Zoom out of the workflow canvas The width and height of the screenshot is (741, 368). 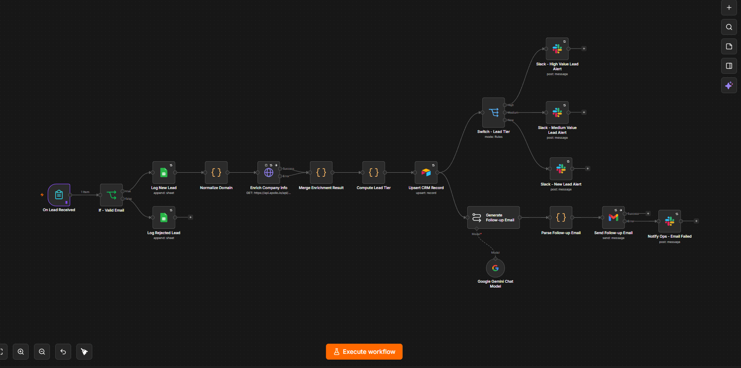click(x=42, y=352)
